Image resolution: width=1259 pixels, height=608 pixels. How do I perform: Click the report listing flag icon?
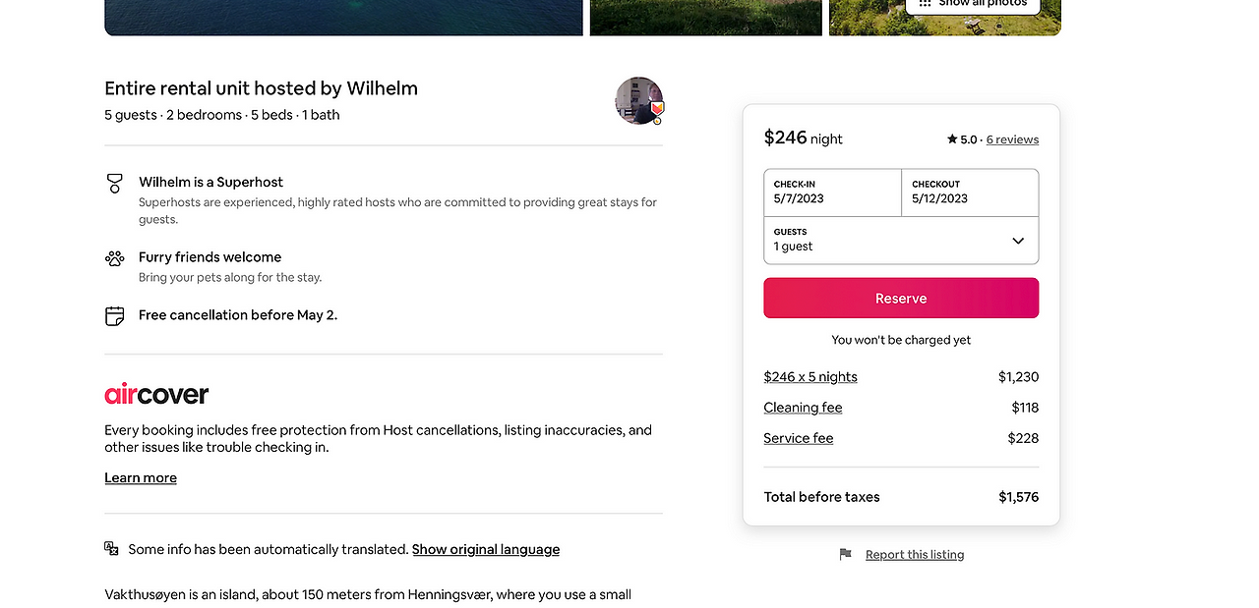[x=845, y=555]
